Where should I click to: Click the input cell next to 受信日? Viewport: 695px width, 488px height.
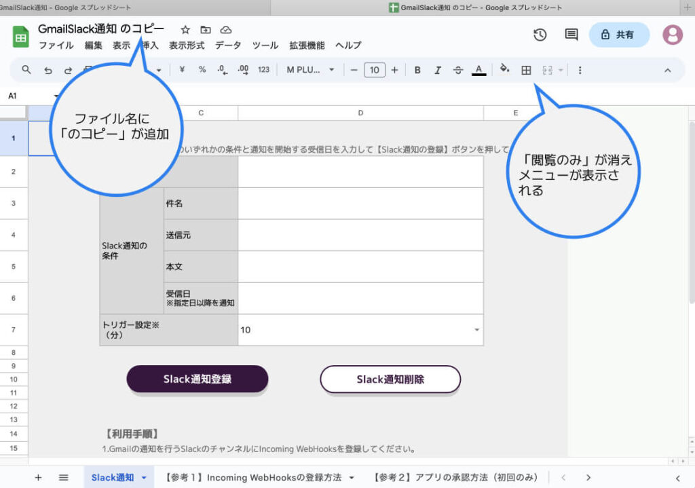tap(360, 298)
